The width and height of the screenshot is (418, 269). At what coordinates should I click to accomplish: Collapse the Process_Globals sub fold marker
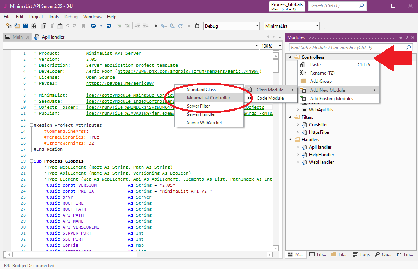click(x=31, y=161)
